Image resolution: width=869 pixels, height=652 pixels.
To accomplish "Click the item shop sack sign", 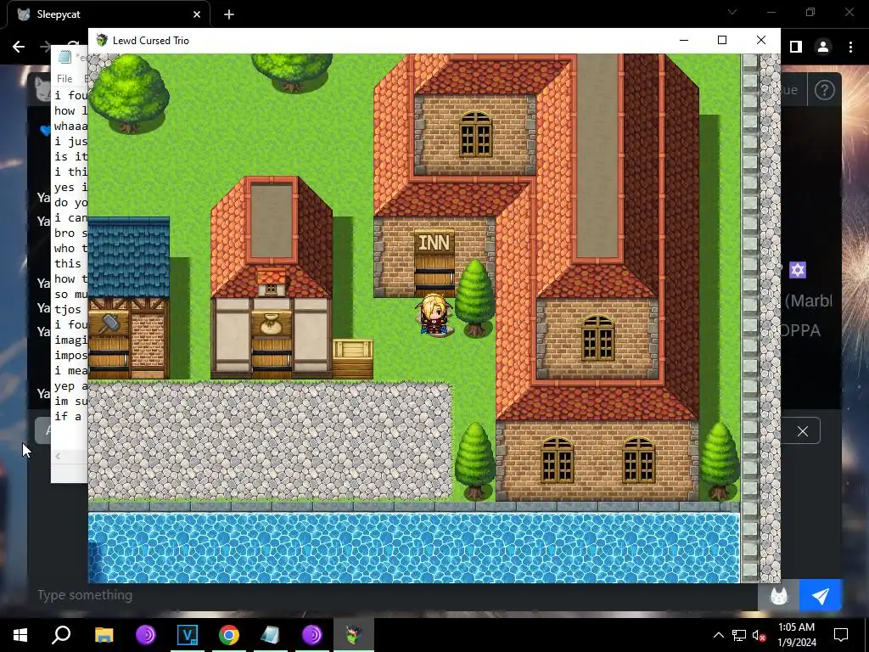I will 271,323.
